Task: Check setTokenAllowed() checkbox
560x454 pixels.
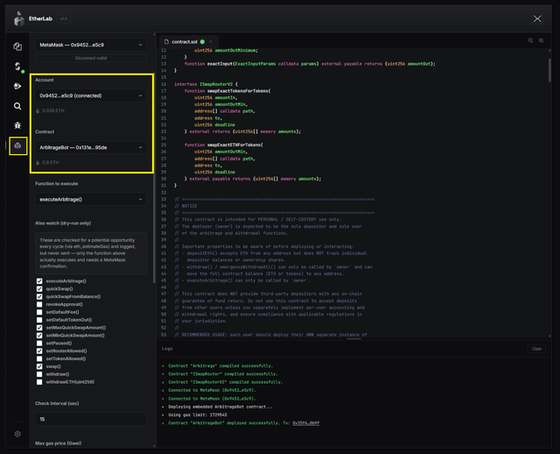Action: click(x=39, y=358)
